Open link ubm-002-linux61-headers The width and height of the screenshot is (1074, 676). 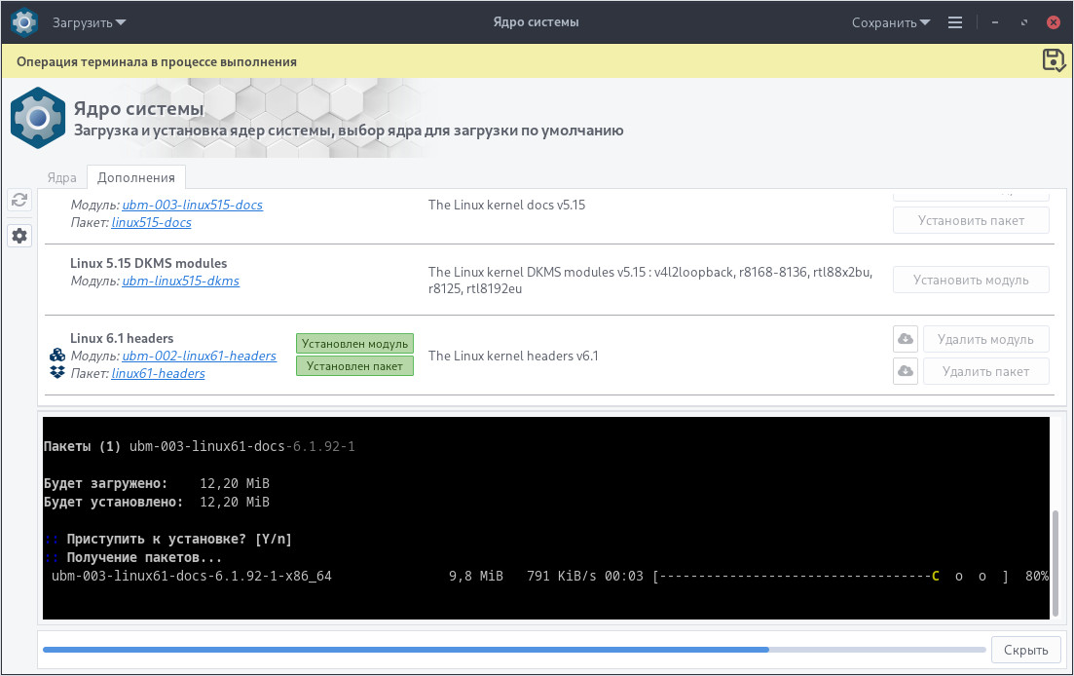pyautogui.click(x=200, y=357)
